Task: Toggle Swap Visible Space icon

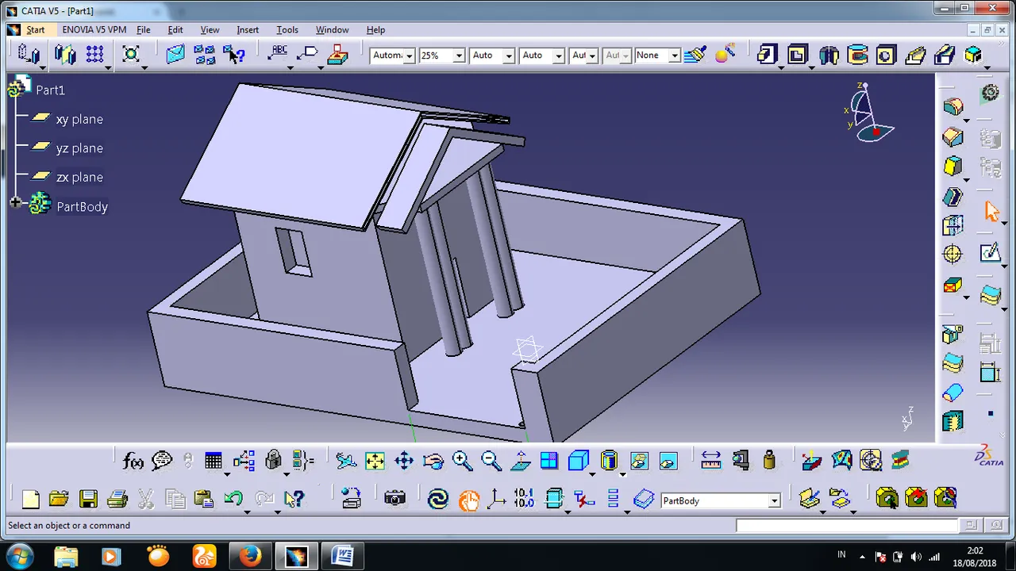Action: tap(668, 461)
